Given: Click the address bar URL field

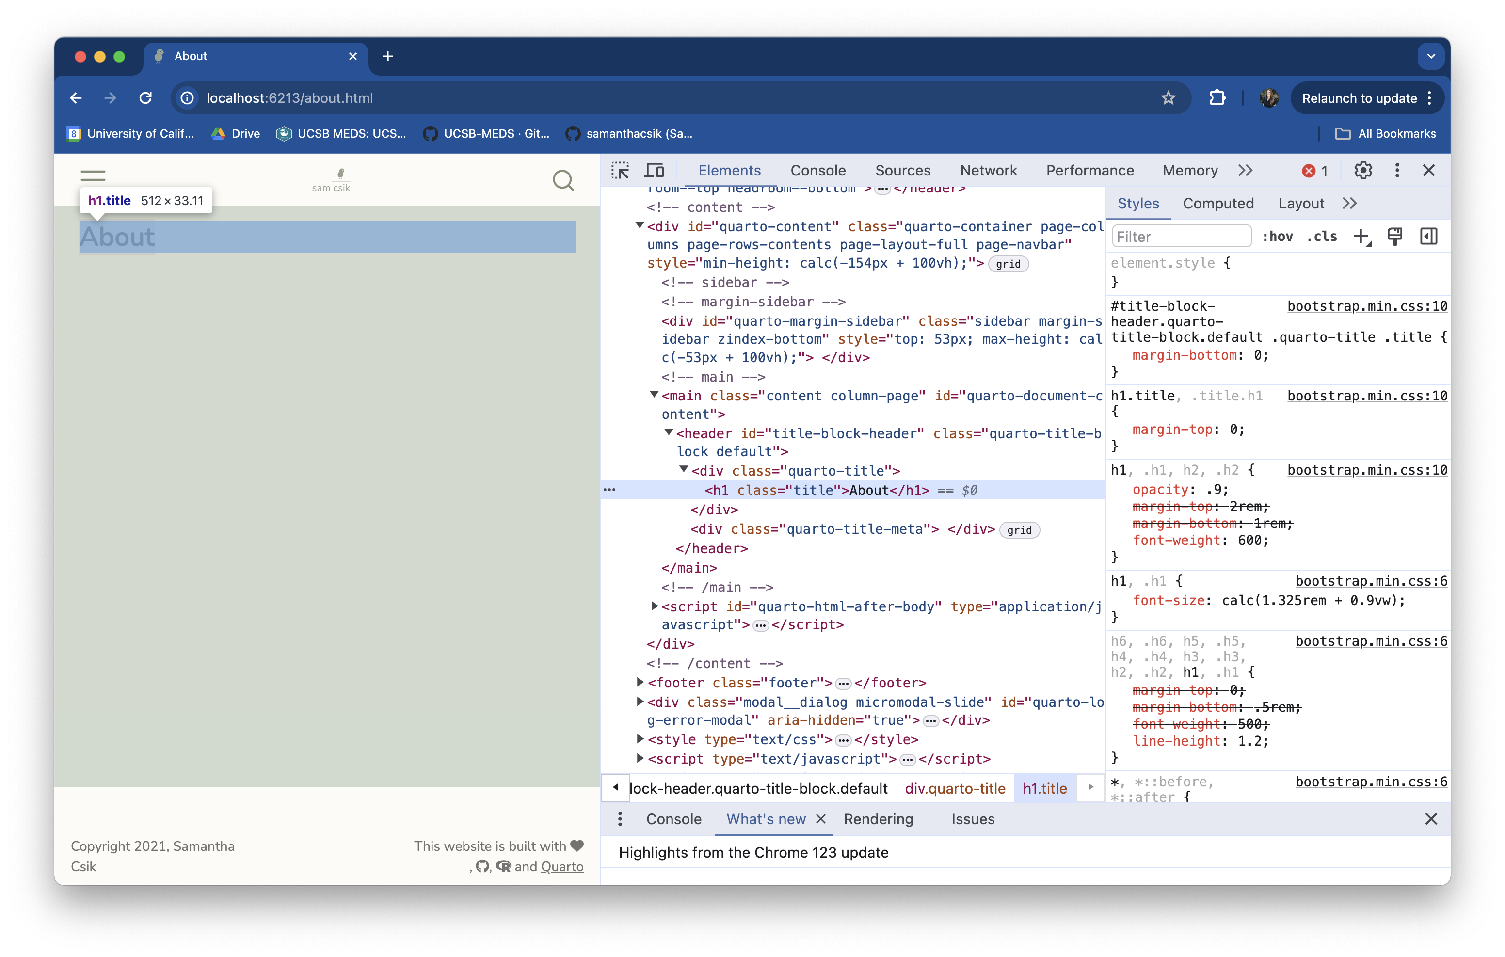Looking at the screenshot, I should 289,97.
